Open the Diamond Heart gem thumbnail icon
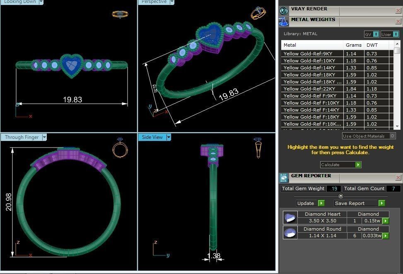Image resolution: width=403 pixels, height=274 pixels. tap(290, 217)
